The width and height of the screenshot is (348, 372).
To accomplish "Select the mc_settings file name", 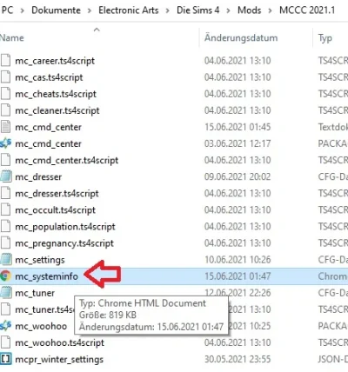I will [40, 260].
